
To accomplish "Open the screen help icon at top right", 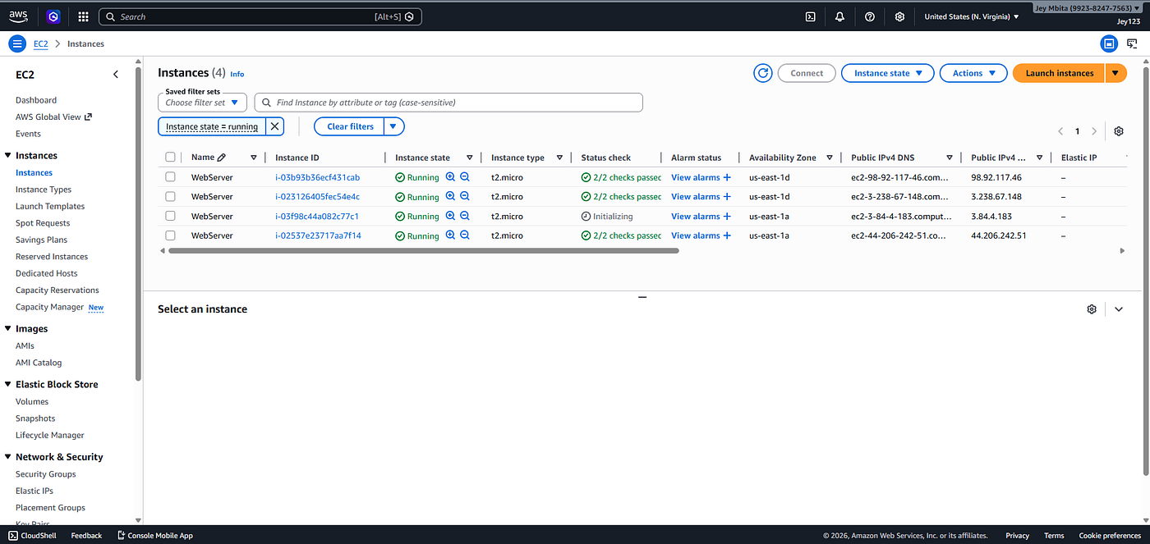I will [x=1132, y=43].
